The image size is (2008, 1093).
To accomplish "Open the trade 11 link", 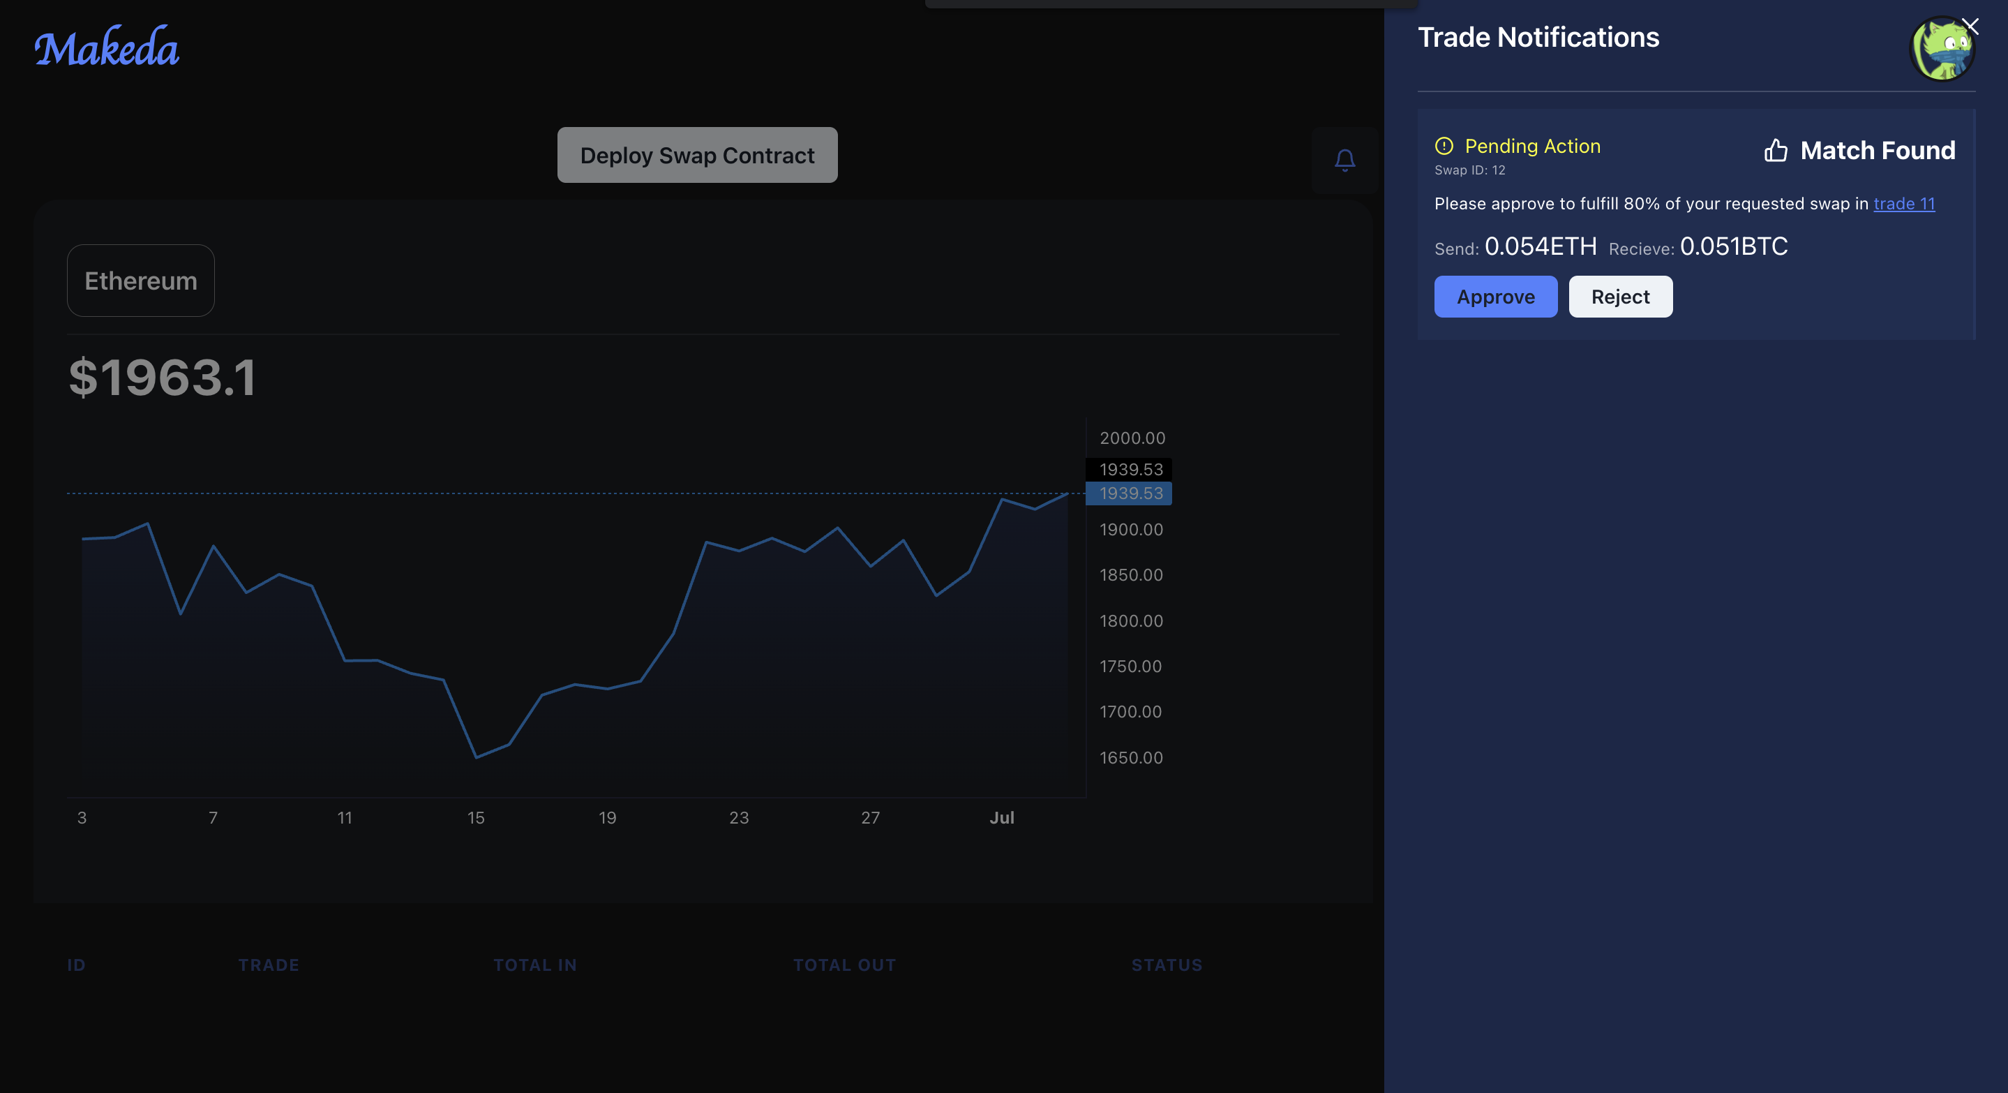I will coord(1903,204).
